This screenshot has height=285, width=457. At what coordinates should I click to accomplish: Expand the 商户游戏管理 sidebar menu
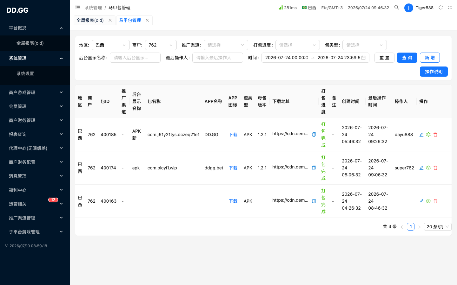(x=35, y=92)
